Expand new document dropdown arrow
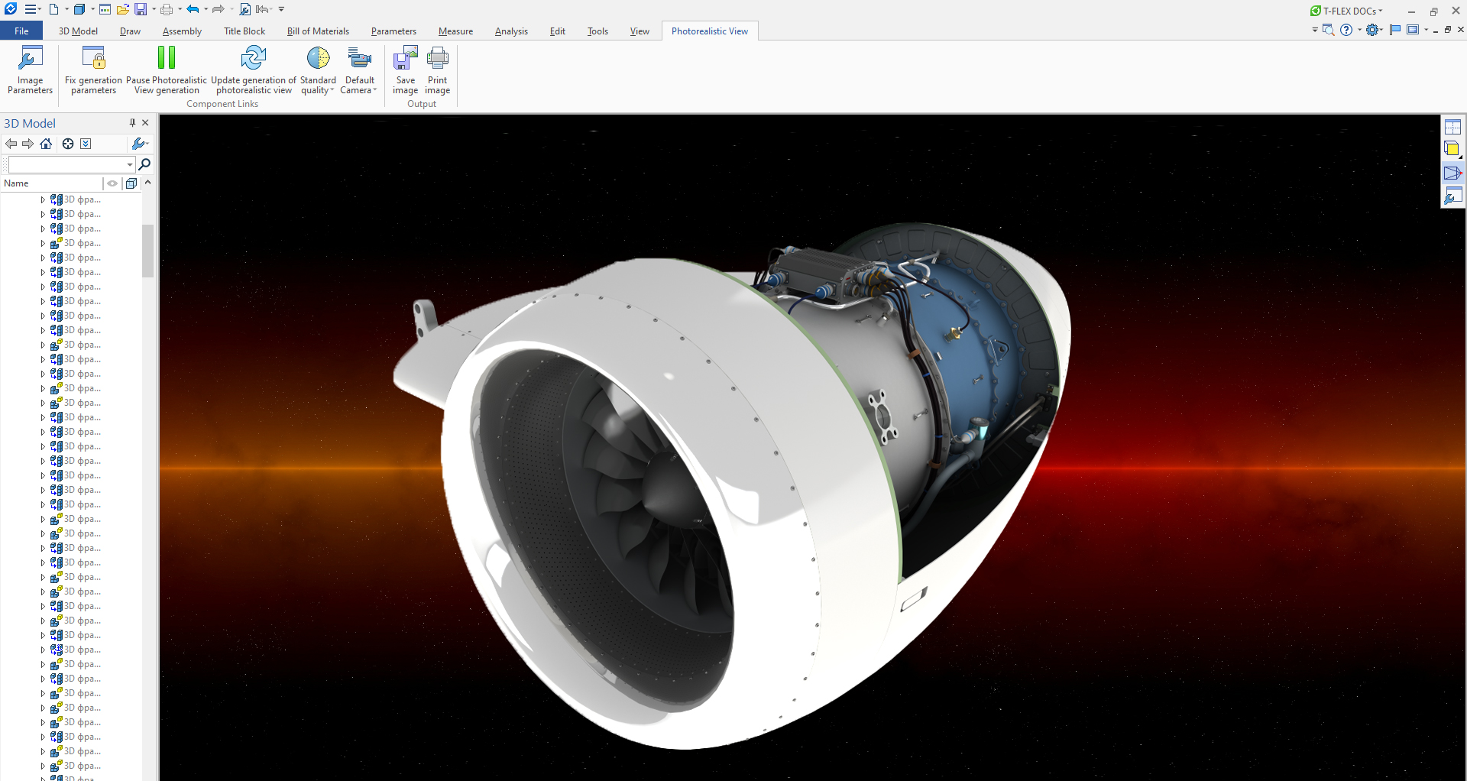 coord(66,9)
